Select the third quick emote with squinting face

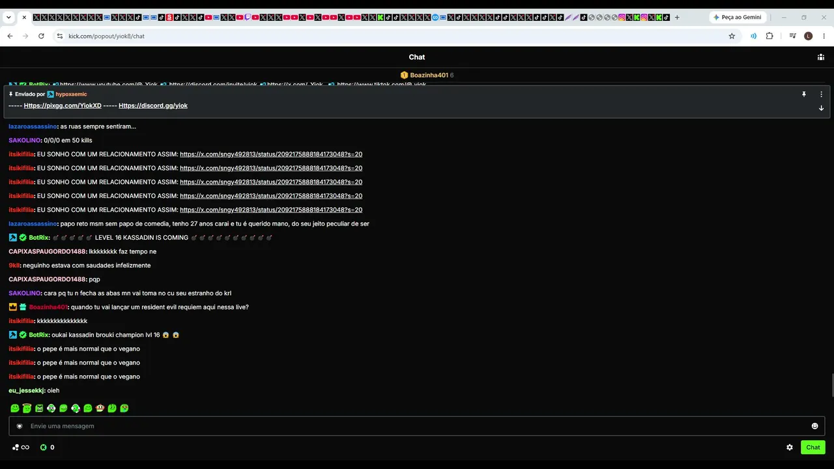(x=39, y=408)
